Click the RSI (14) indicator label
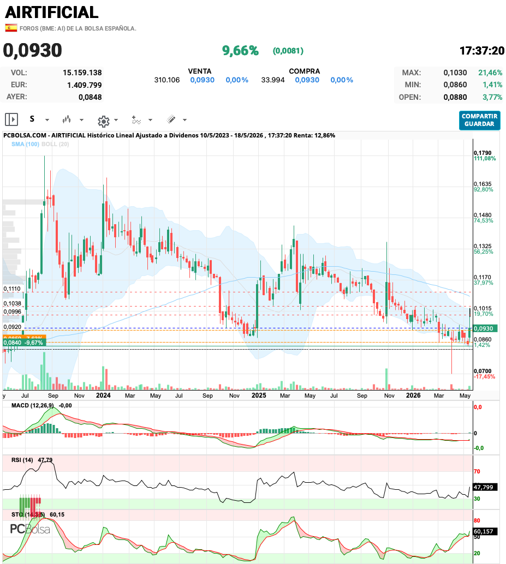This screenshot has height=564, width=506. pyautogui.click(x=22, y=460)
